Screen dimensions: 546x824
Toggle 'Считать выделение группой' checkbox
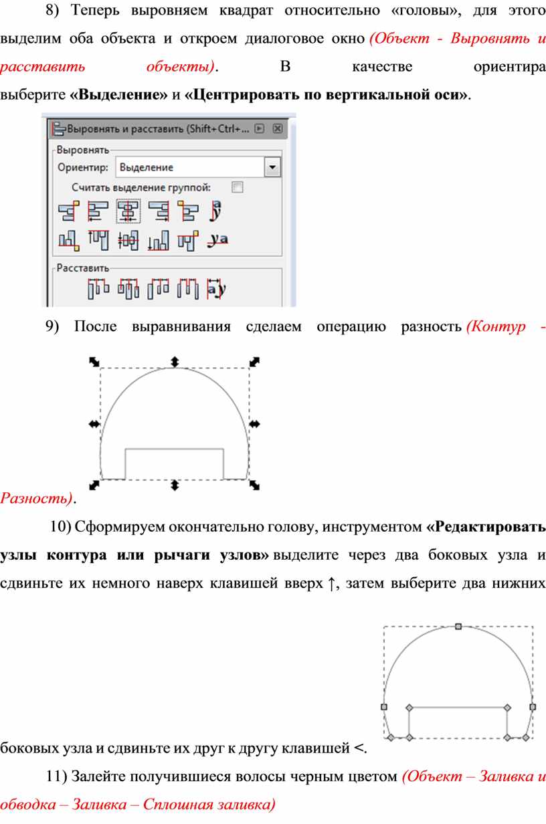(237, 187)
